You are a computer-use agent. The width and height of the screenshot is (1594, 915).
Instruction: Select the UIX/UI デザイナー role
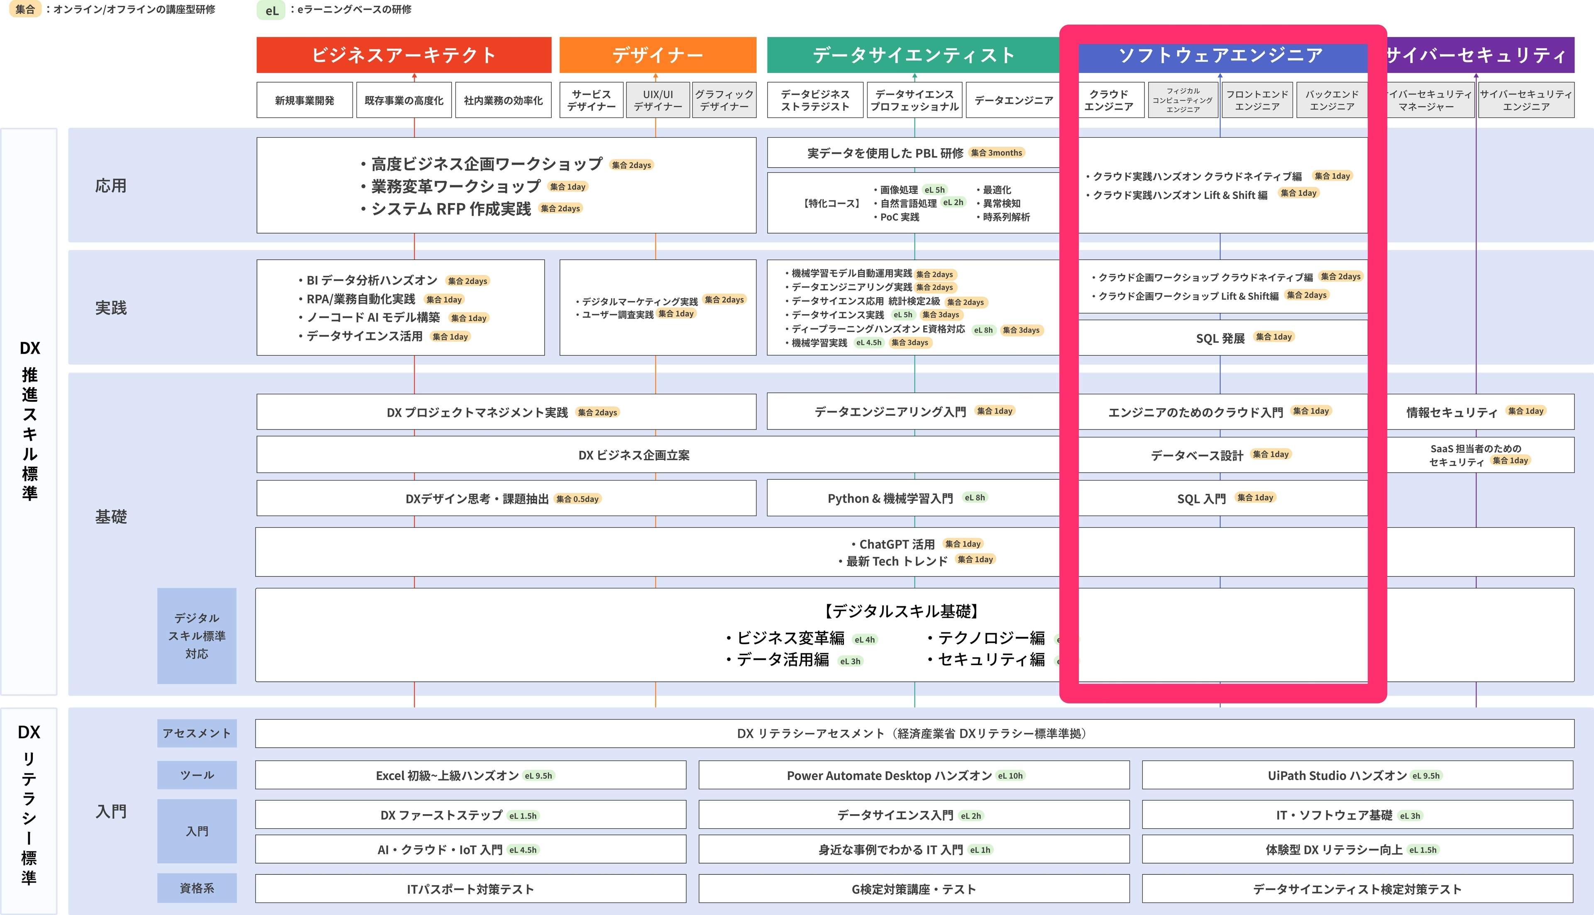click(x=658, y=100)
